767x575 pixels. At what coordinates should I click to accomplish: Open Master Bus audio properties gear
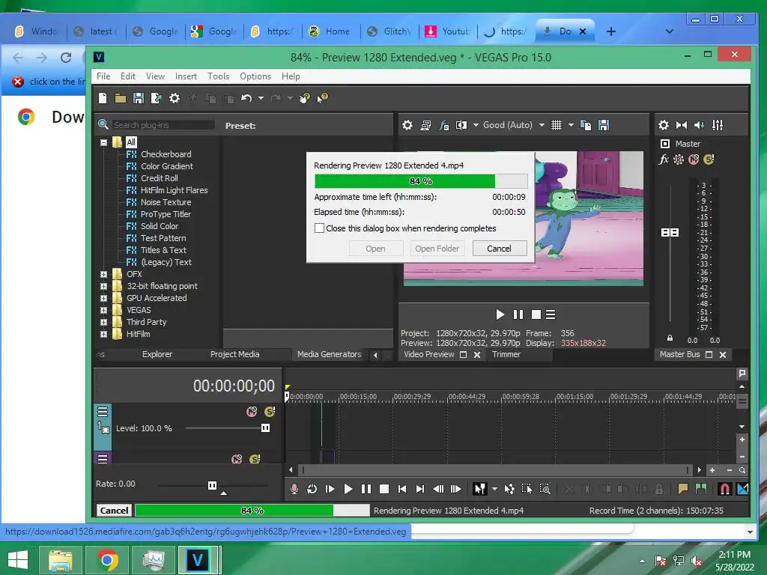(x=664, y=125)
